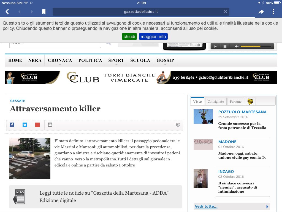
Task: Tap the Wi-Fi status icon
Action: [26, 3]
